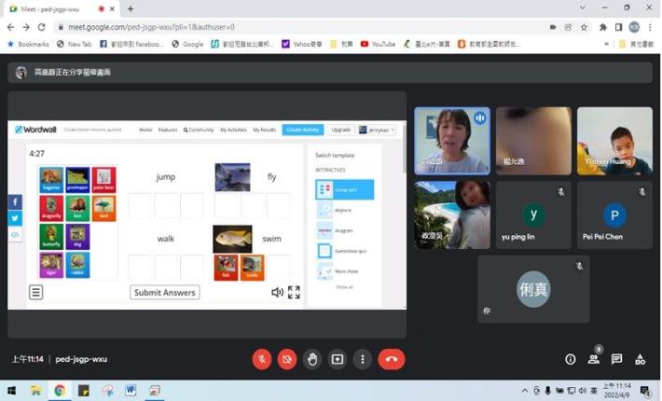Select Yichen Huang's video tile
The image size is (662, 401).
tap(614, 141)
